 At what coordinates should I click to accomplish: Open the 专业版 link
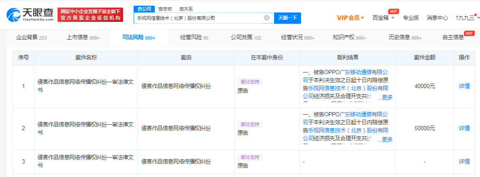tap(411, 18)
